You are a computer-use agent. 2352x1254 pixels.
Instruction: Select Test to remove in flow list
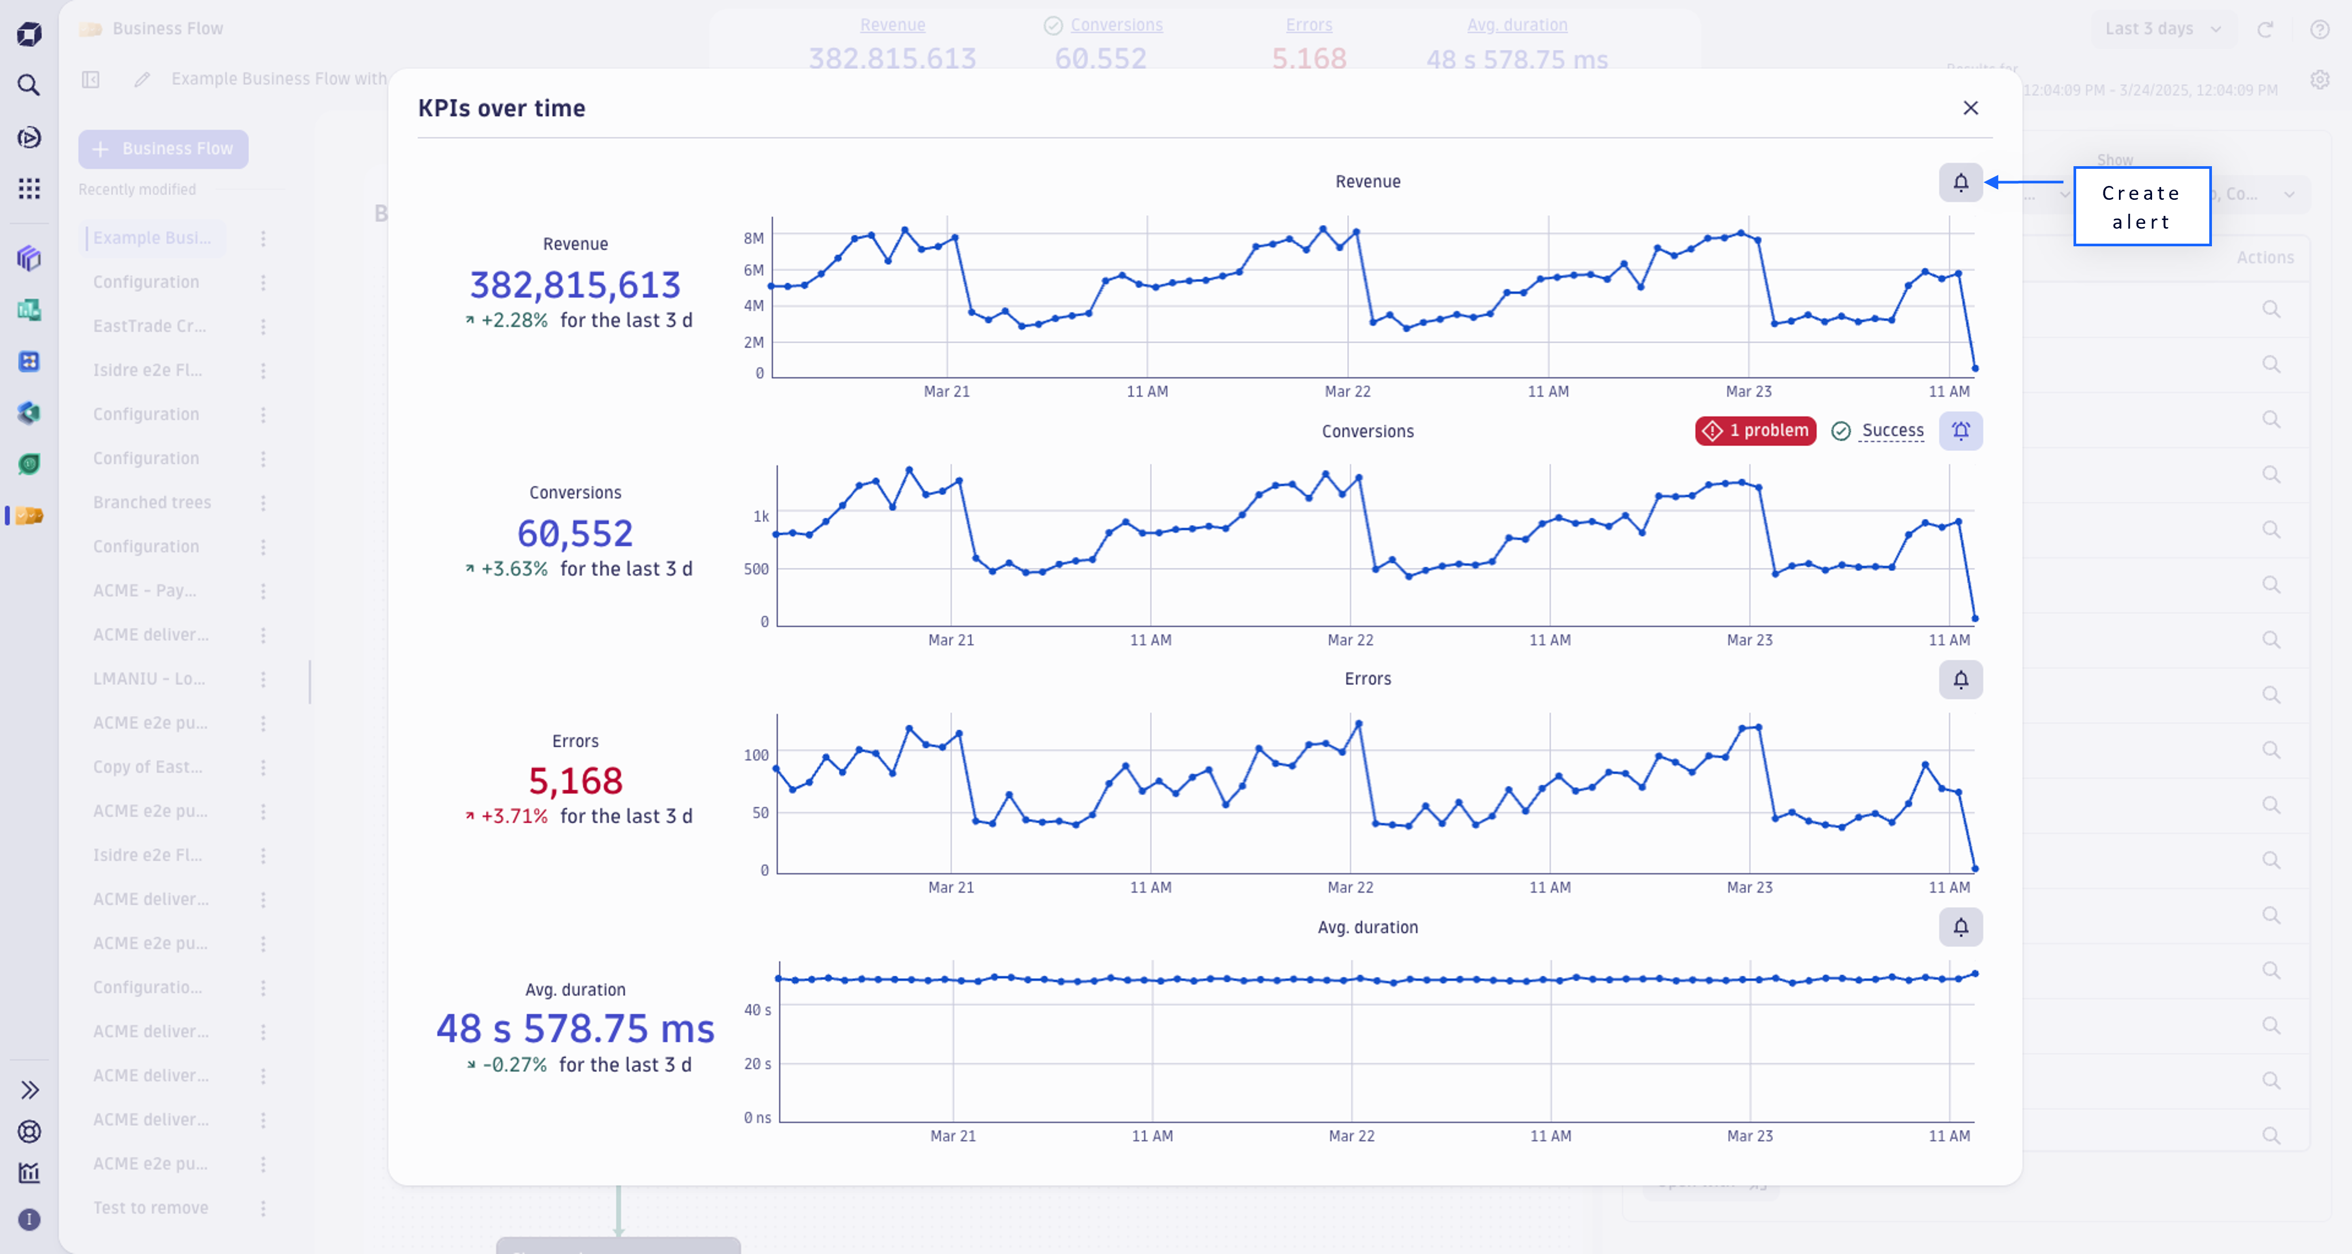[x=151, y=1208]
